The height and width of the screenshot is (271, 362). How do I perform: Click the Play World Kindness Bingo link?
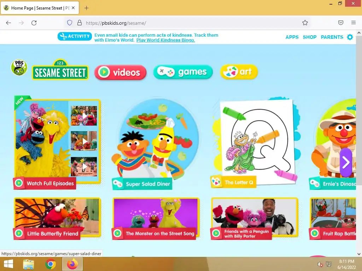165,40
